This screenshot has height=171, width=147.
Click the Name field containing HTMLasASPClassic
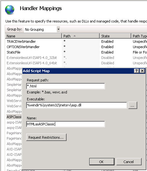(x=66, y=124)
